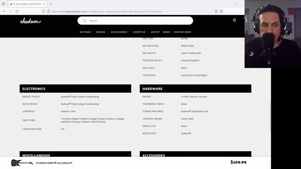Open a new browser tab
The width and height of the screenshot is (301, 169).
click(51, 4)
